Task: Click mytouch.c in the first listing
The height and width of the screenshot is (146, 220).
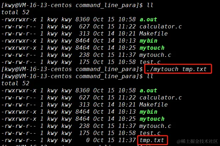Action: coord(155,55)
